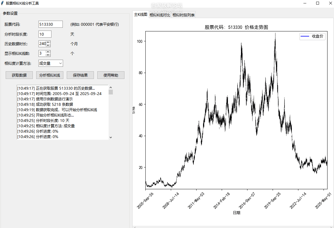
Task: Click the log scrollbar thumb
Action: [111, 92]
